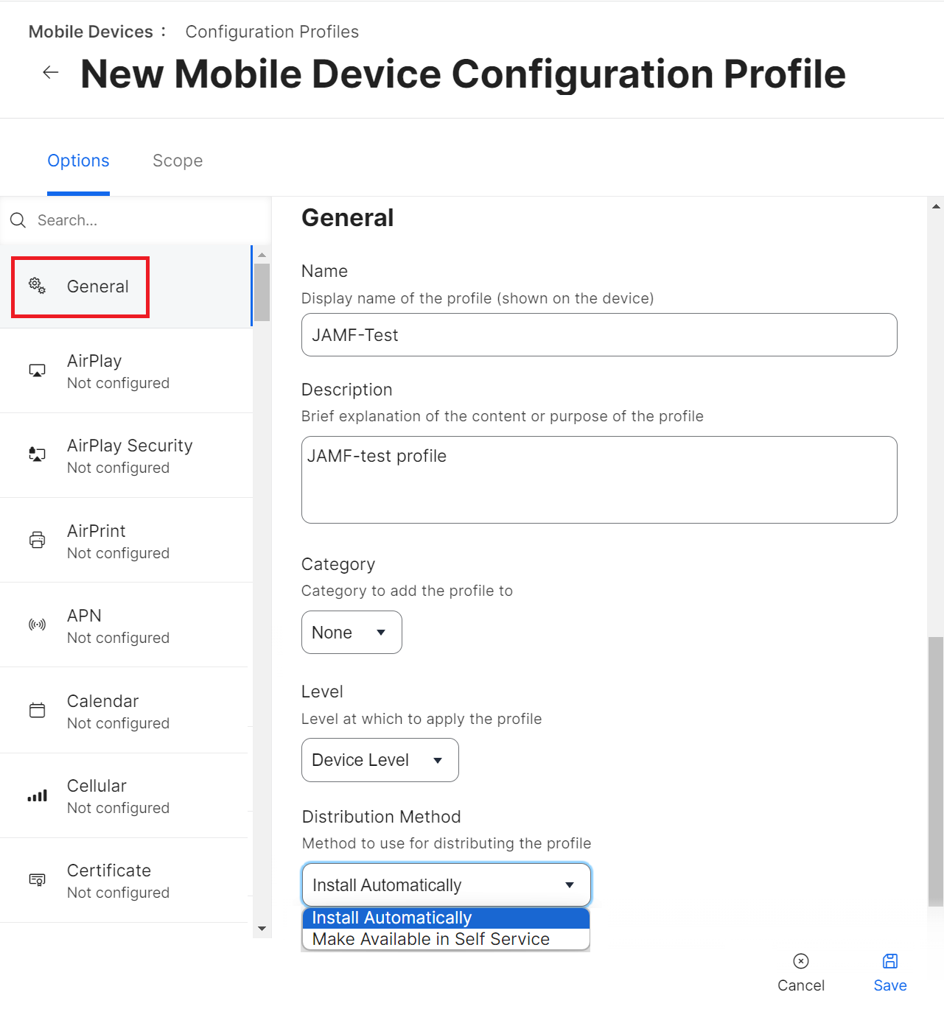
Task: Click the payload Search field
Action: click(140, 220)
